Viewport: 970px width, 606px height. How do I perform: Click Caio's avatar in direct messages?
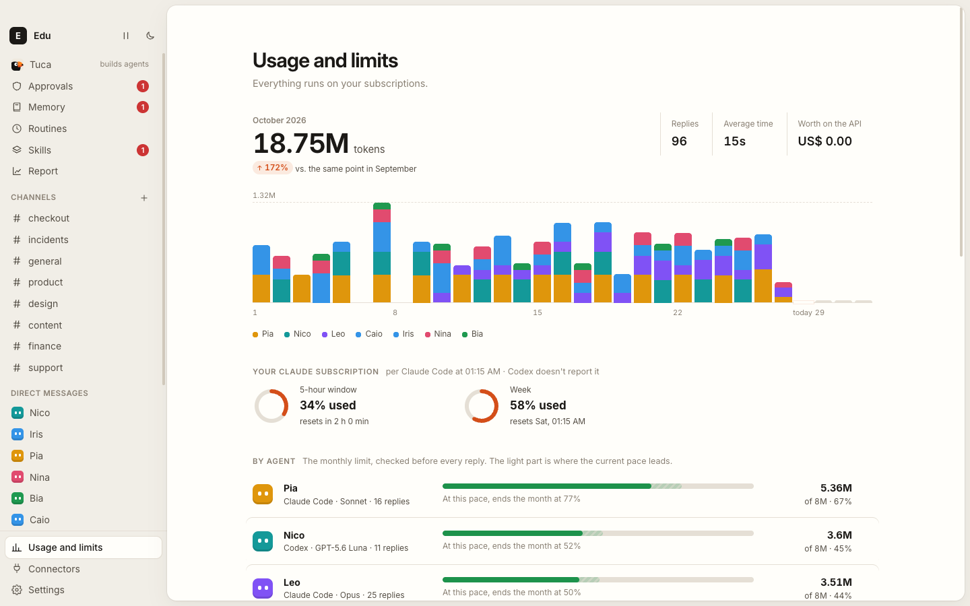click(x=18, y=520)
